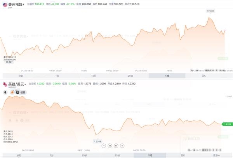The image size is (233, 158).
Task: Select the 1分 tab in GBP/USD chart
Action: pos(51,155)
